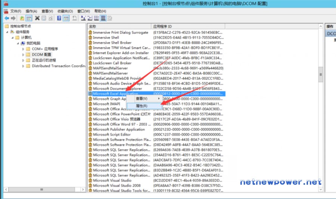Open the 收藏夹(O) menu
336x199 pixels.
65,11
